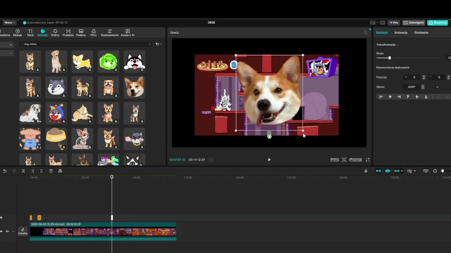Open the shortcuts/keyboard layout icon in title bar
This screenshot has width=451, height=253.
point(382,22)
